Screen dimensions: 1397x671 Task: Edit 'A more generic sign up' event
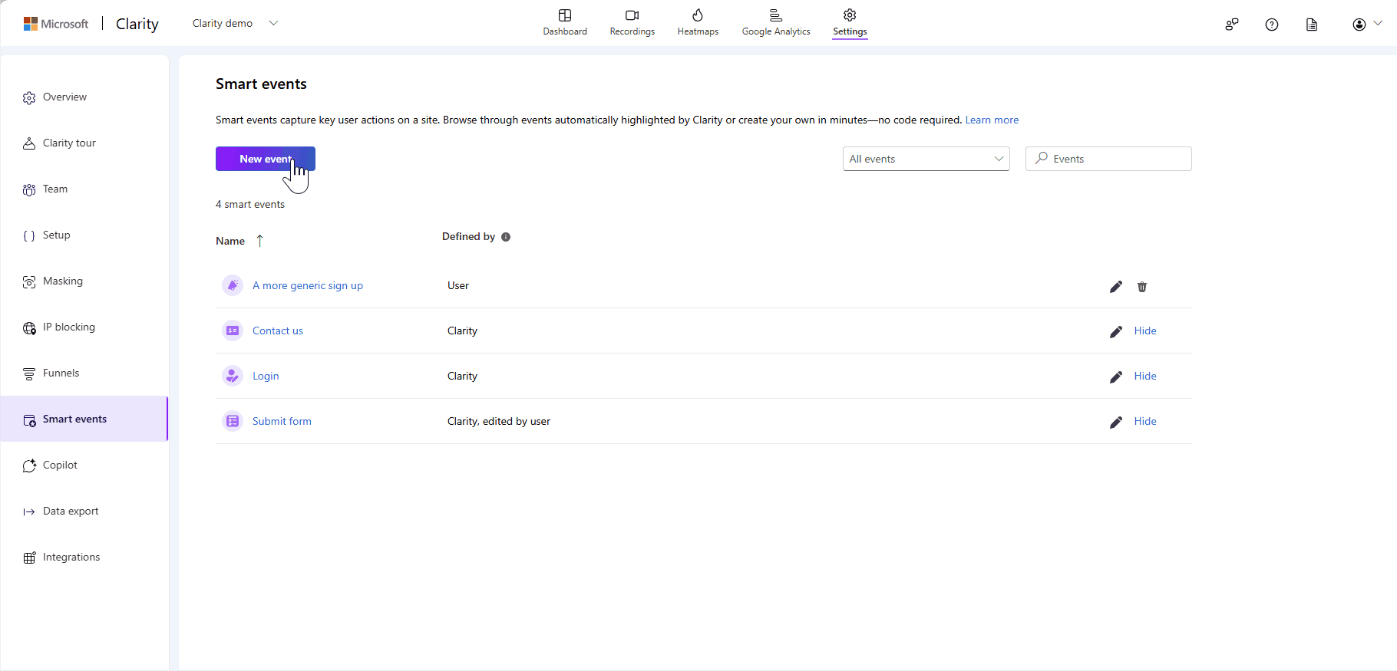click(x=1116, y=287)
